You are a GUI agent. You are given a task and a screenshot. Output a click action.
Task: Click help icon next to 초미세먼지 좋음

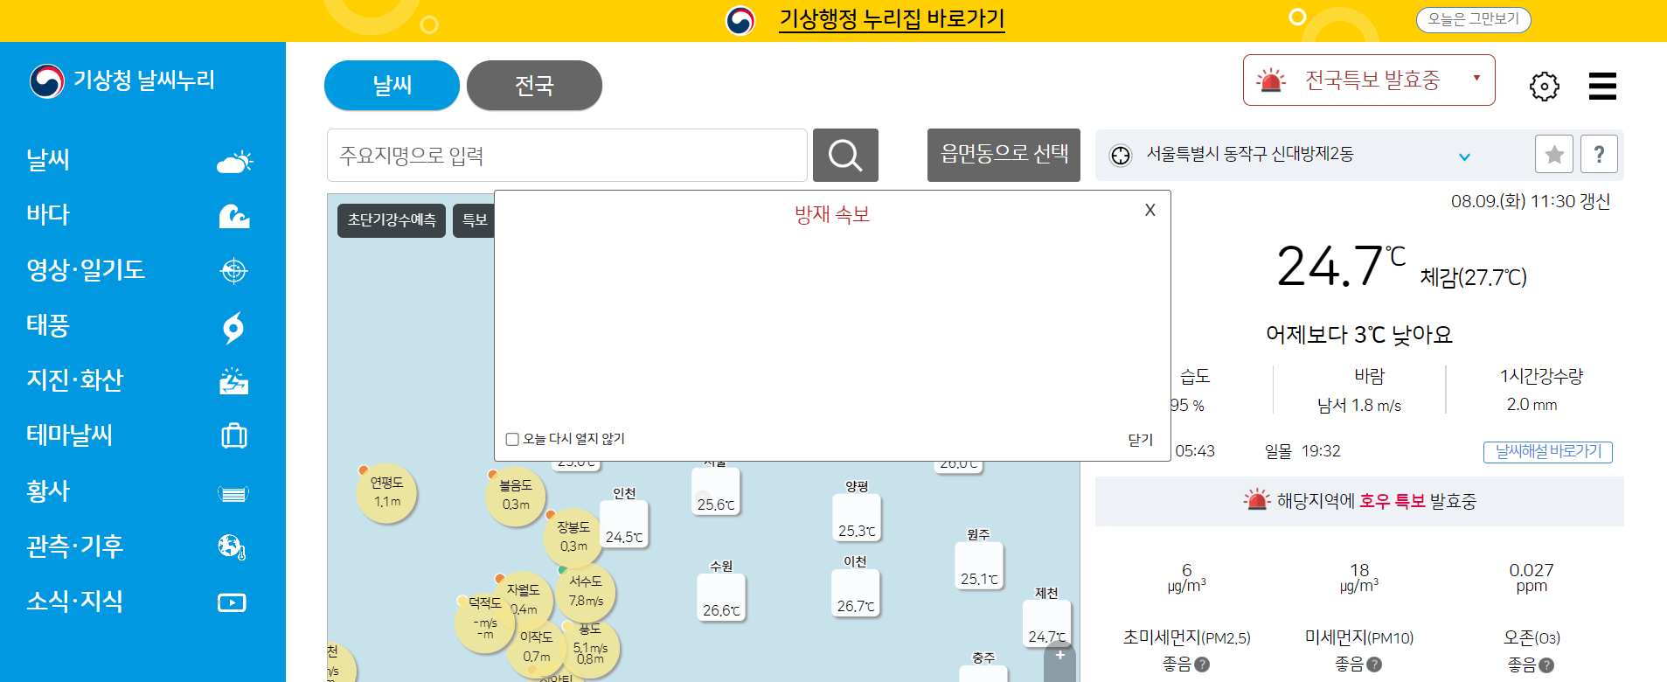coord(1202,665)
